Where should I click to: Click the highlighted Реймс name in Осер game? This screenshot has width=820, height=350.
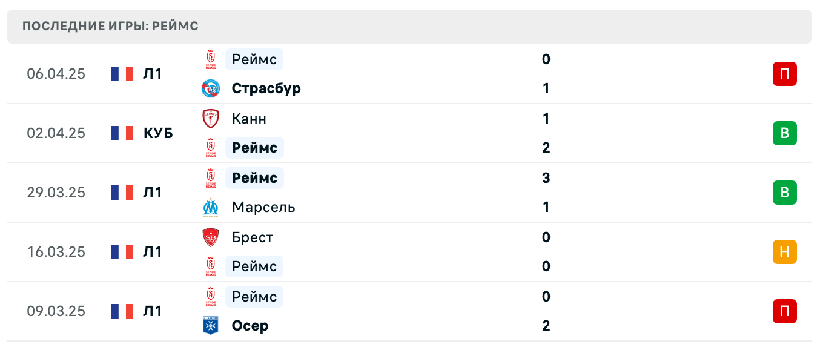[254, 297]
